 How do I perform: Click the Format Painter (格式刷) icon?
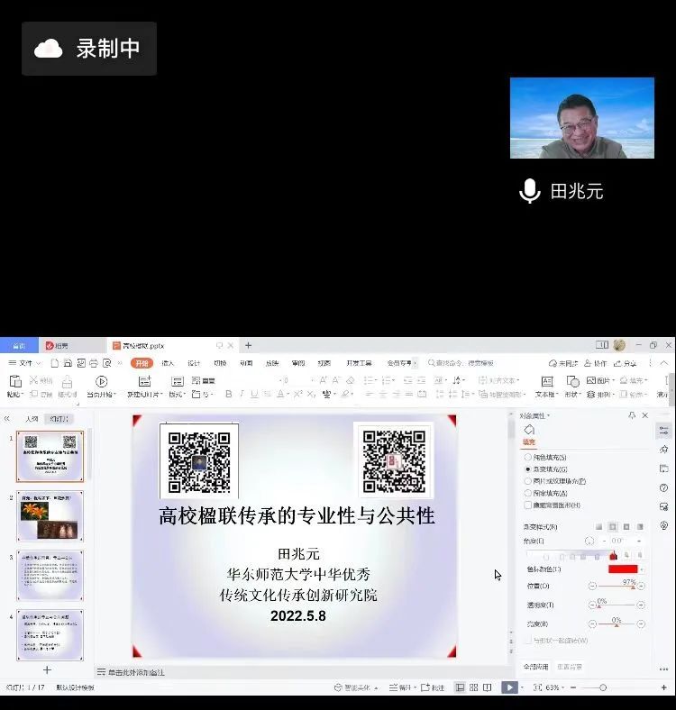click(67, 382)
